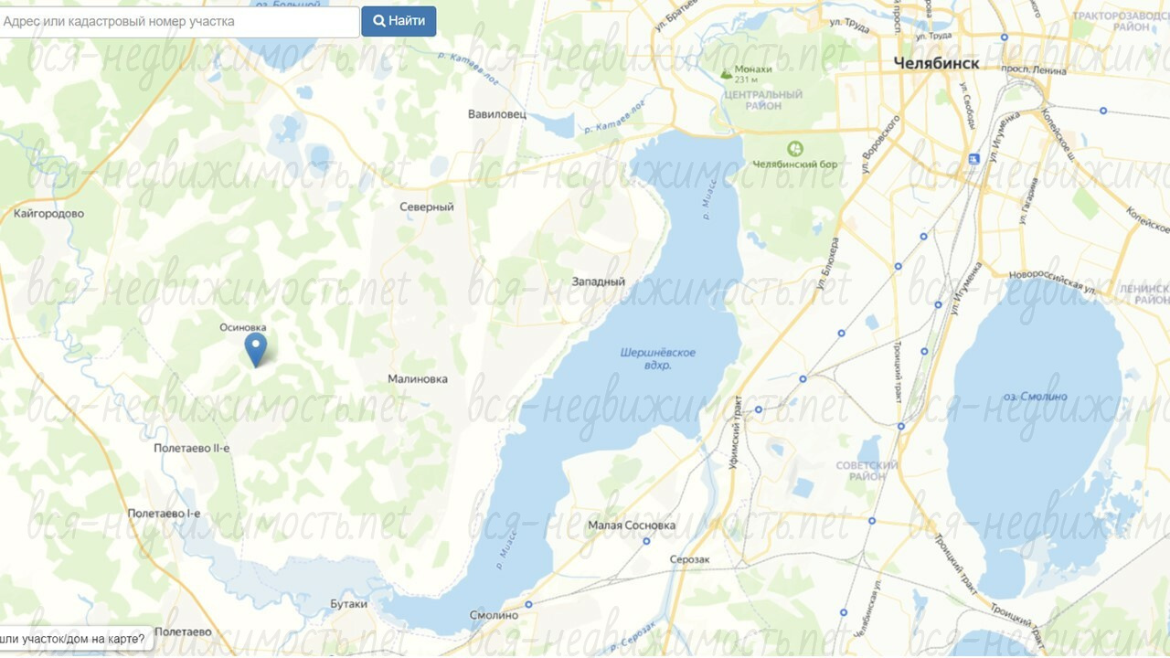Click the station dot next to Смолино village
The image size is (1170, 658).
coord(528,604)
